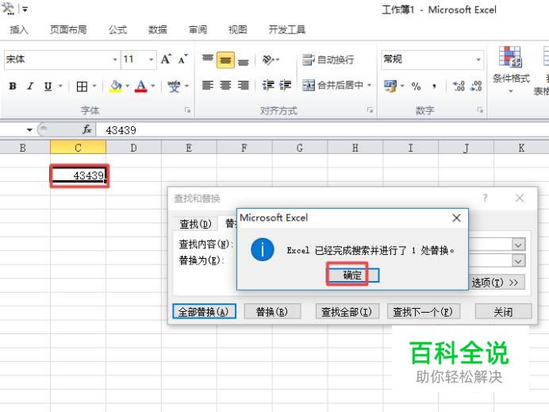Expand underline style dropdown arrow
This screenshot has width=549, height=412.
pyautogui.click(x=60, y=86)
